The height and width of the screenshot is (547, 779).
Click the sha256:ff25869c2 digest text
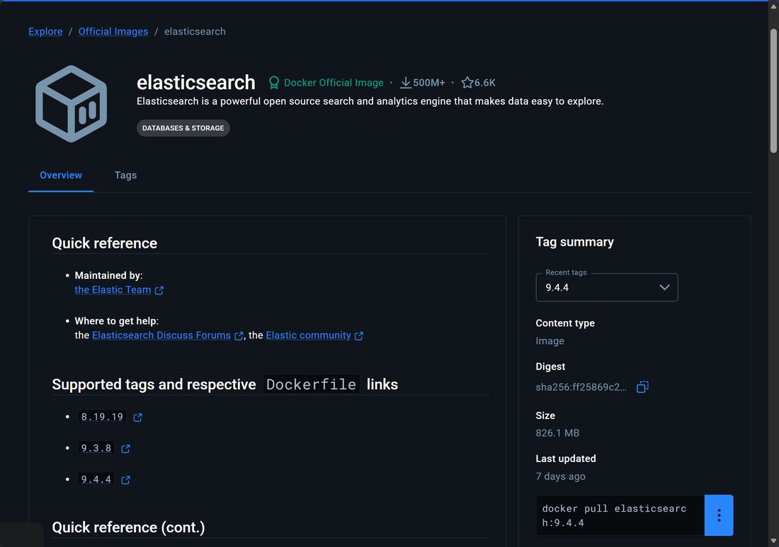[581, 387]
